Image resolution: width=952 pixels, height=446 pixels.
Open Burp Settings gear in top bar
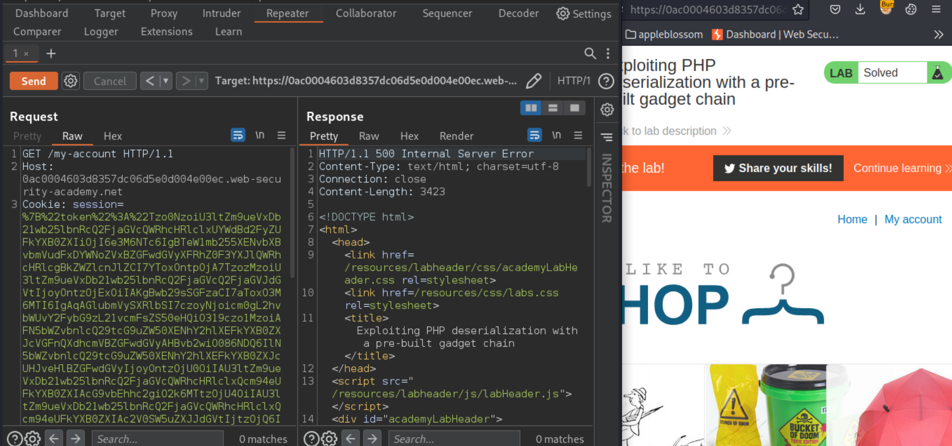pos(584,14)
